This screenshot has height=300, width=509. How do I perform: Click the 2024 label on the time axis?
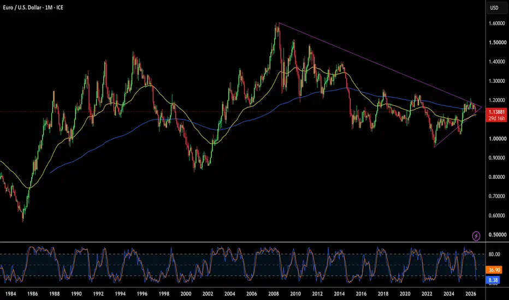pos(448,294)
